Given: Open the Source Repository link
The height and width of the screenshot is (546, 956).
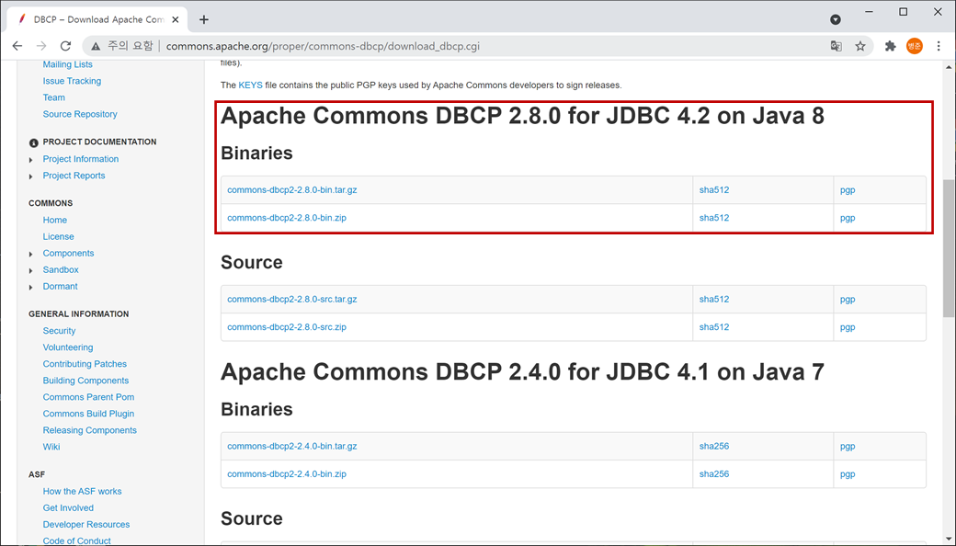Looking at the screenshot, I should click(x=80, y=114).
